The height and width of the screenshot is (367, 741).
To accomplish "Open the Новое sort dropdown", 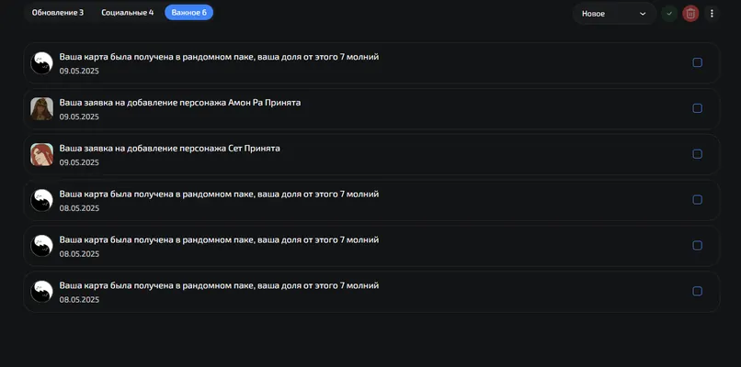I will tap(614, 14).
